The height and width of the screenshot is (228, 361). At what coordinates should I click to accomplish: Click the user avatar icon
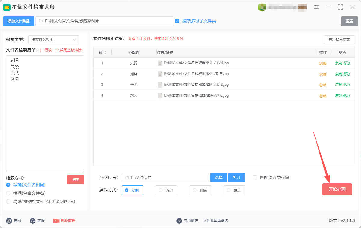(262, 7)
